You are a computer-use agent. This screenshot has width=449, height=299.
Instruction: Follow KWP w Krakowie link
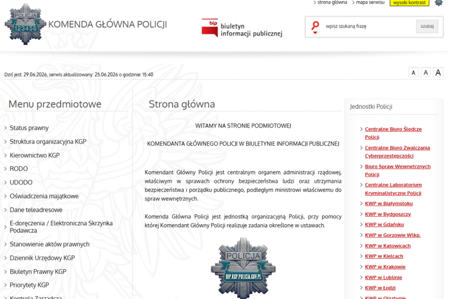(385, 267)
